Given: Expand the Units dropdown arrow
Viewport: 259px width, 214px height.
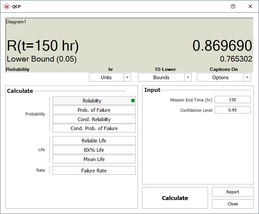Looking at the screenshot, I should point(127,77).
